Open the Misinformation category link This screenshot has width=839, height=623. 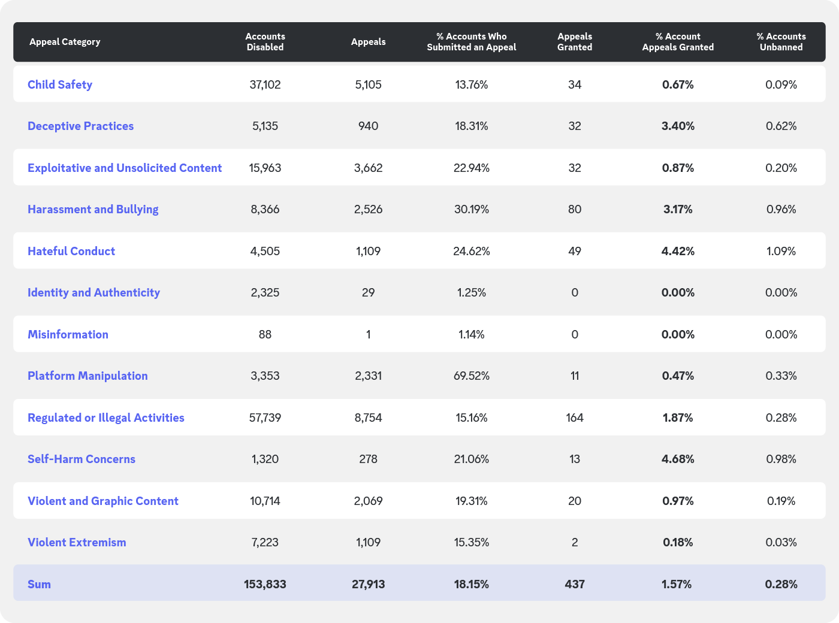68,334
